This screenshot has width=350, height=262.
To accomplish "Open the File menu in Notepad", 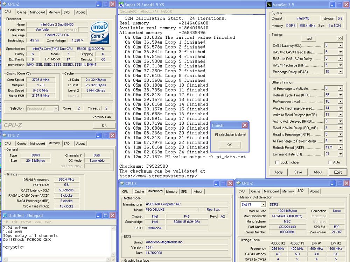I will 6,222.
